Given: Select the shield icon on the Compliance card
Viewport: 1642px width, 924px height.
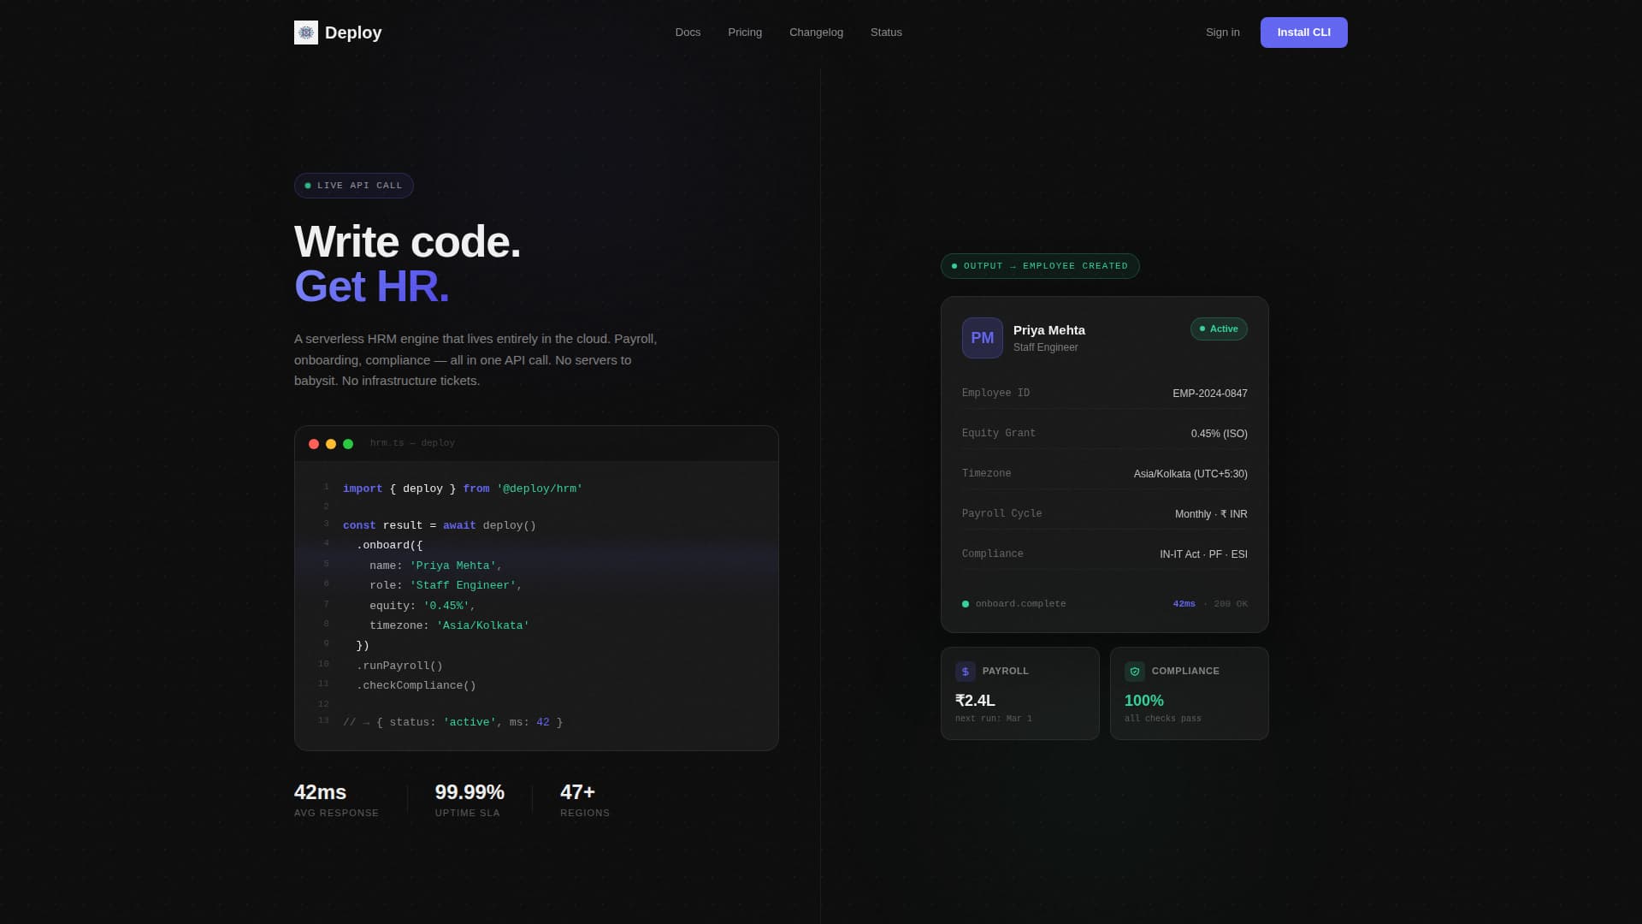Looking at the screenshot, I should [x=1135, y=672].
